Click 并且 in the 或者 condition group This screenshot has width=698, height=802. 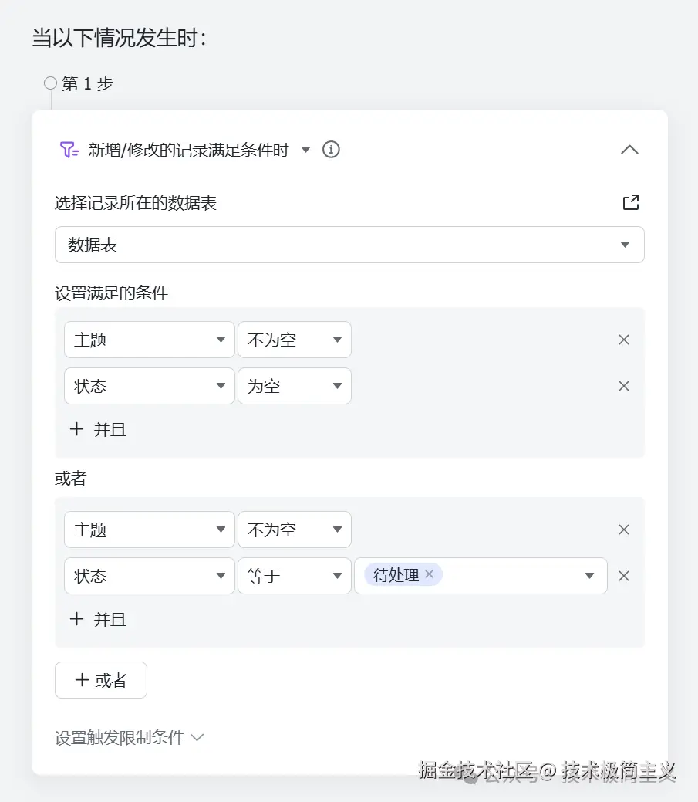pyautogui.click(x=97, y=619)
